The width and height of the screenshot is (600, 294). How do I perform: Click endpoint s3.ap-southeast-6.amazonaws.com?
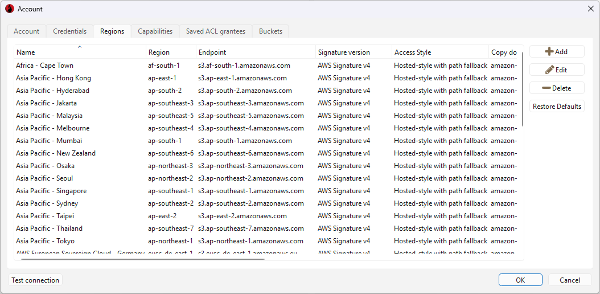coord(251,153)
